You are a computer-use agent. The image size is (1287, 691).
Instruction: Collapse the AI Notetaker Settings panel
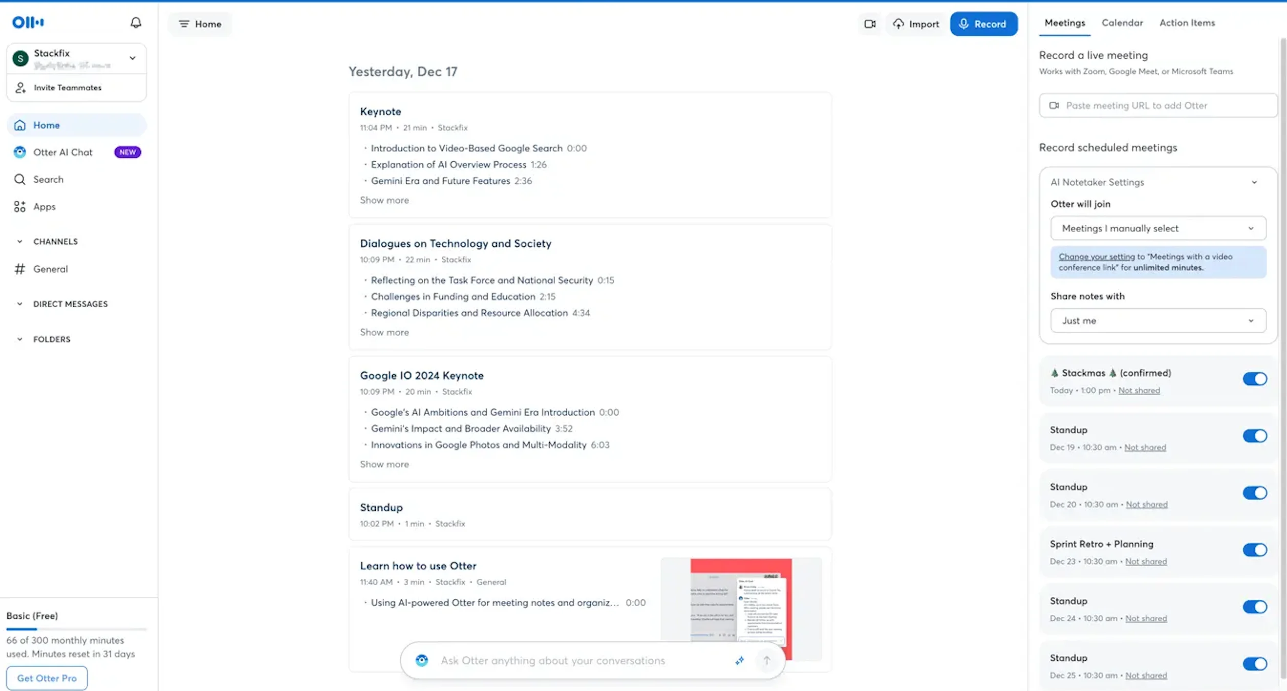point(1254,182)
